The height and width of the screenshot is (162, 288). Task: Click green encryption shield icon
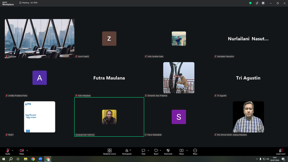[x=250, y=3]
